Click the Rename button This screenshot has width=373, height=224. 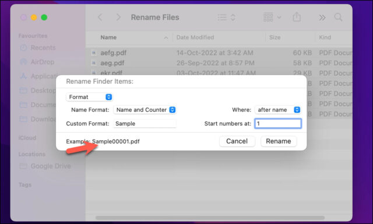[279, 141]
